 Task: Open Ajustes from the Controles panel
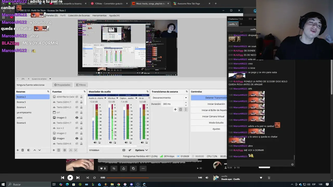209,129
